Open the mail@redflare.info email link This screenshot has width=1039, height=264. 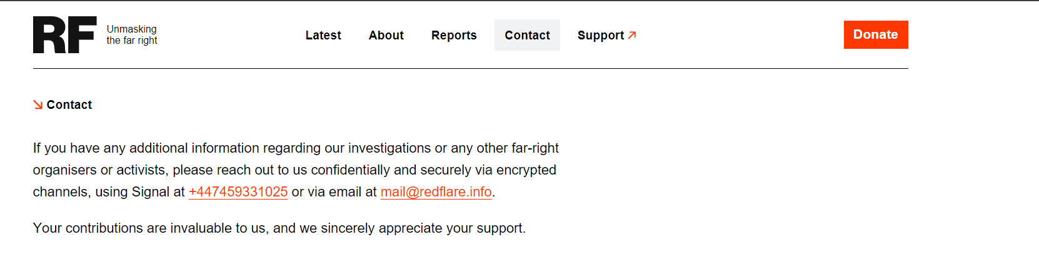tap(436, 192)
